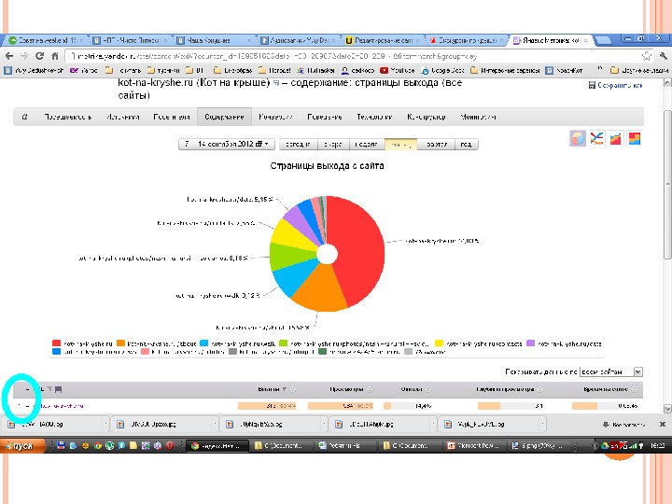Open the Chrome wrench settings menu
The height and width of the screenshot is (504, 672).
pos(663,56)
